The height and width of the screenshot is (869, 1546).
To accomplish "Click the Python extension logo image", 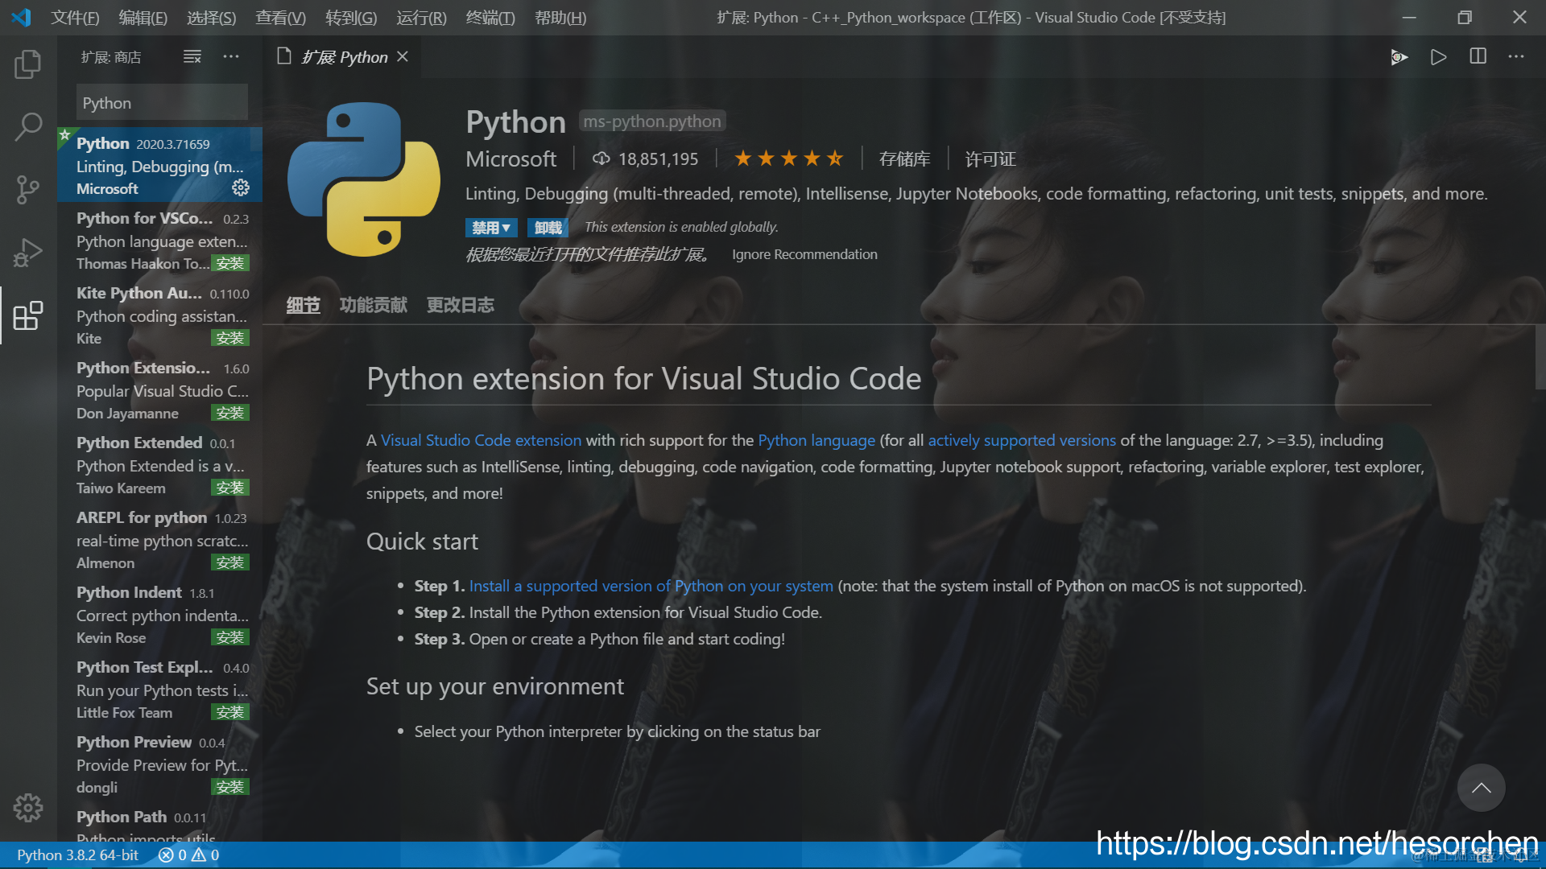I will click(x=364, y=179).
